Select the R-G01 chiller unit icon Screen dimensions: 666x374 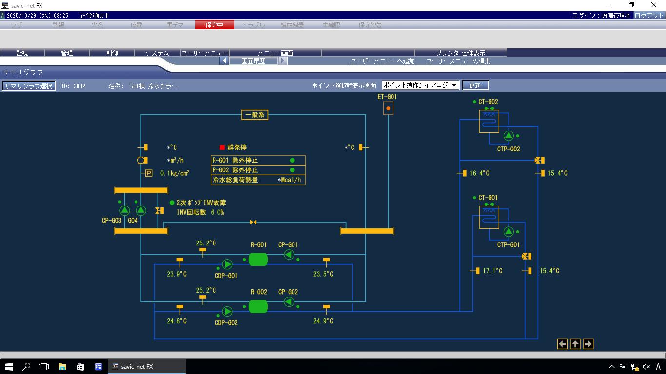tap(258, 259)
